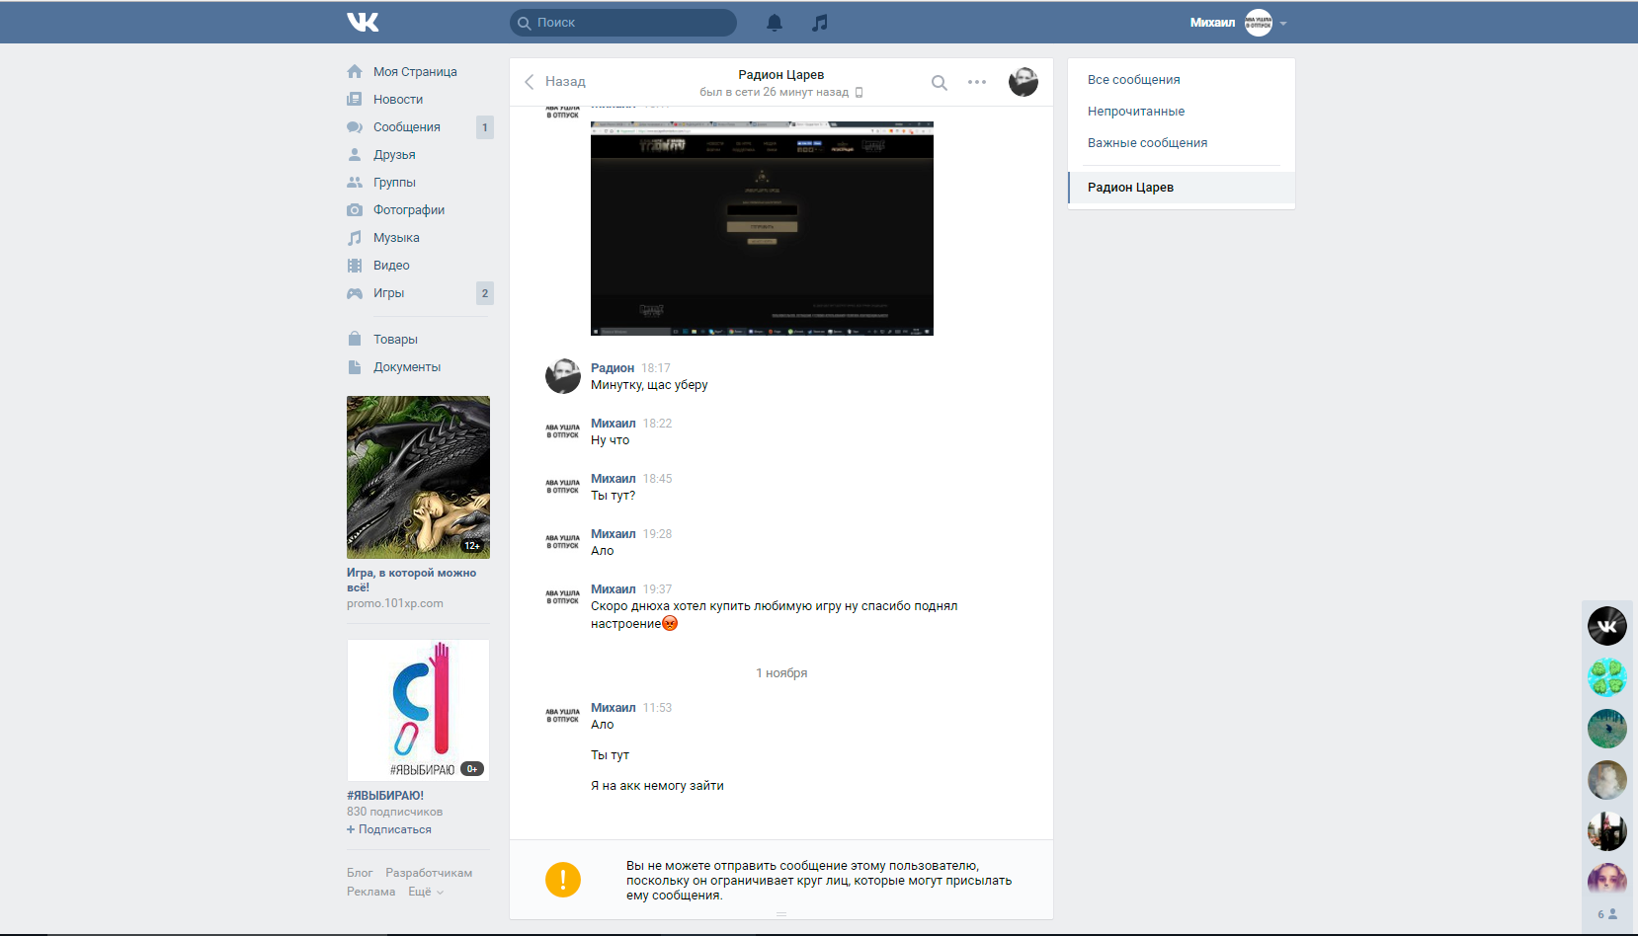Go to Новости in the sidebar
1638x936 pixels.
coord(398,99)
